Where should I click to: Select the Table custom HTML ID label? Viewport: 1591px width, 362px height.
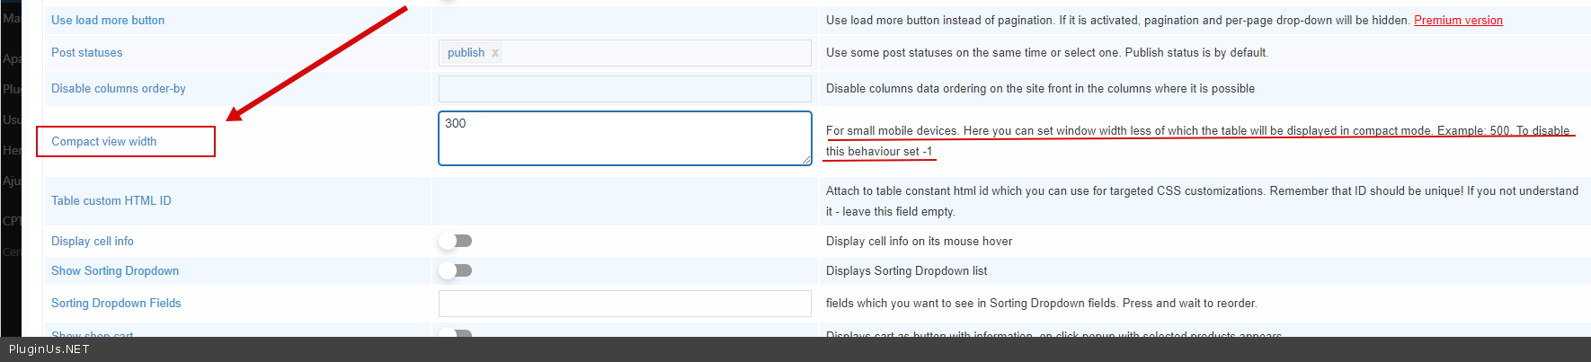111,201
